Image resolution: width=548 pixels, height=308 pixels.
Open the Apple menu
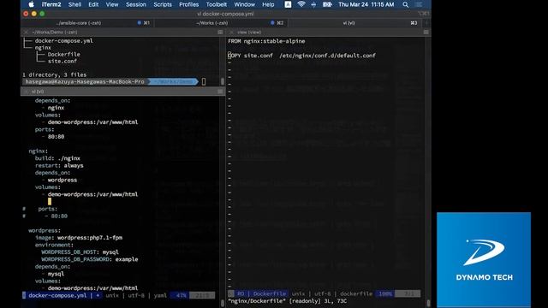point(31,4)
